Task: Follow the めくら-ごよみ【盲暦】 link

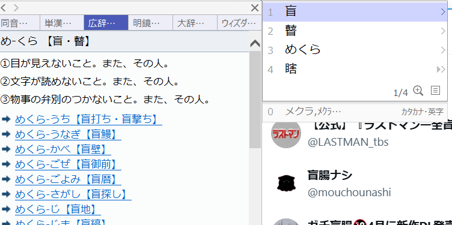Action: pos(68,179)
